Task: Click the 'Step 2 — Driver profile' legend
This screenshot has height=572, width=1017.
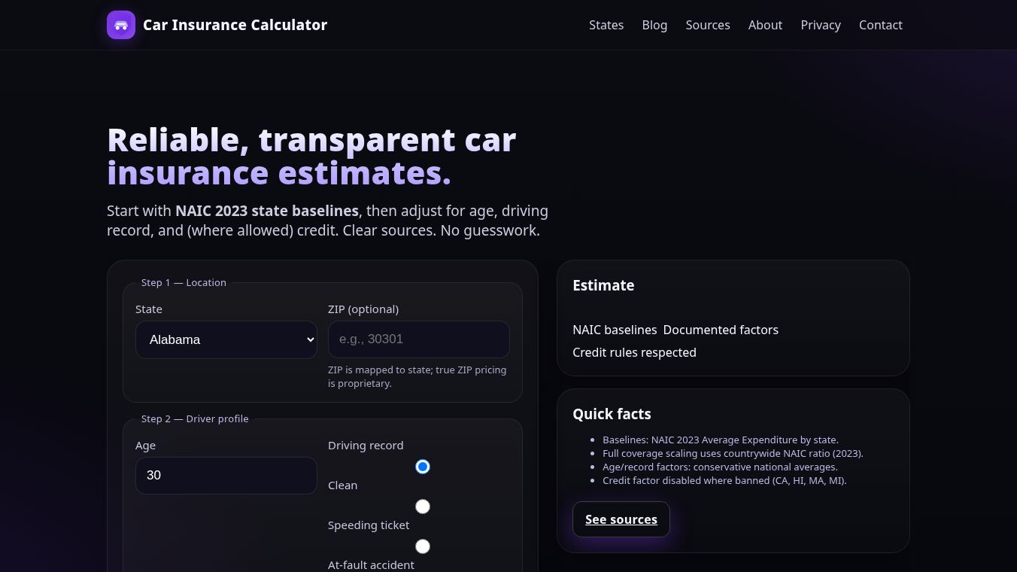Action: click(195, 418)
